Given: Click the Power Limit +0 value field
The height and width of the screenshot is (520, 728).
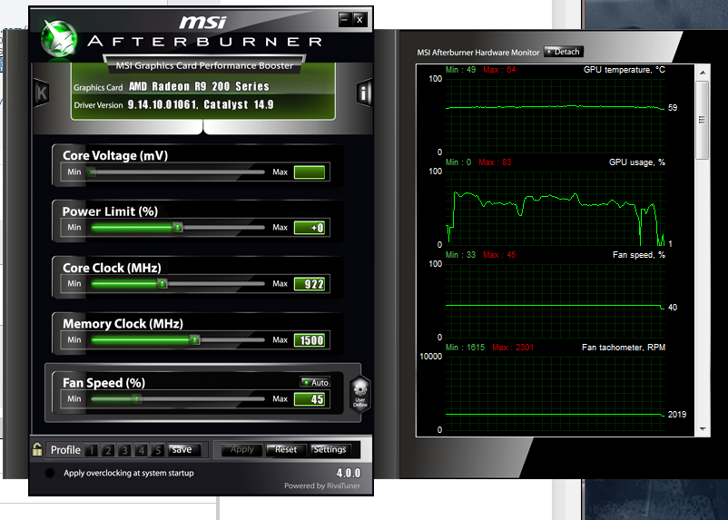Looking at the screenshot, I should coord(310,228).
